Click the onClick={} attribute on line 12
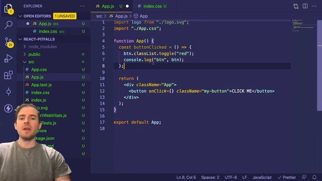Screen dimensions: 322x181 click(161, 91)
